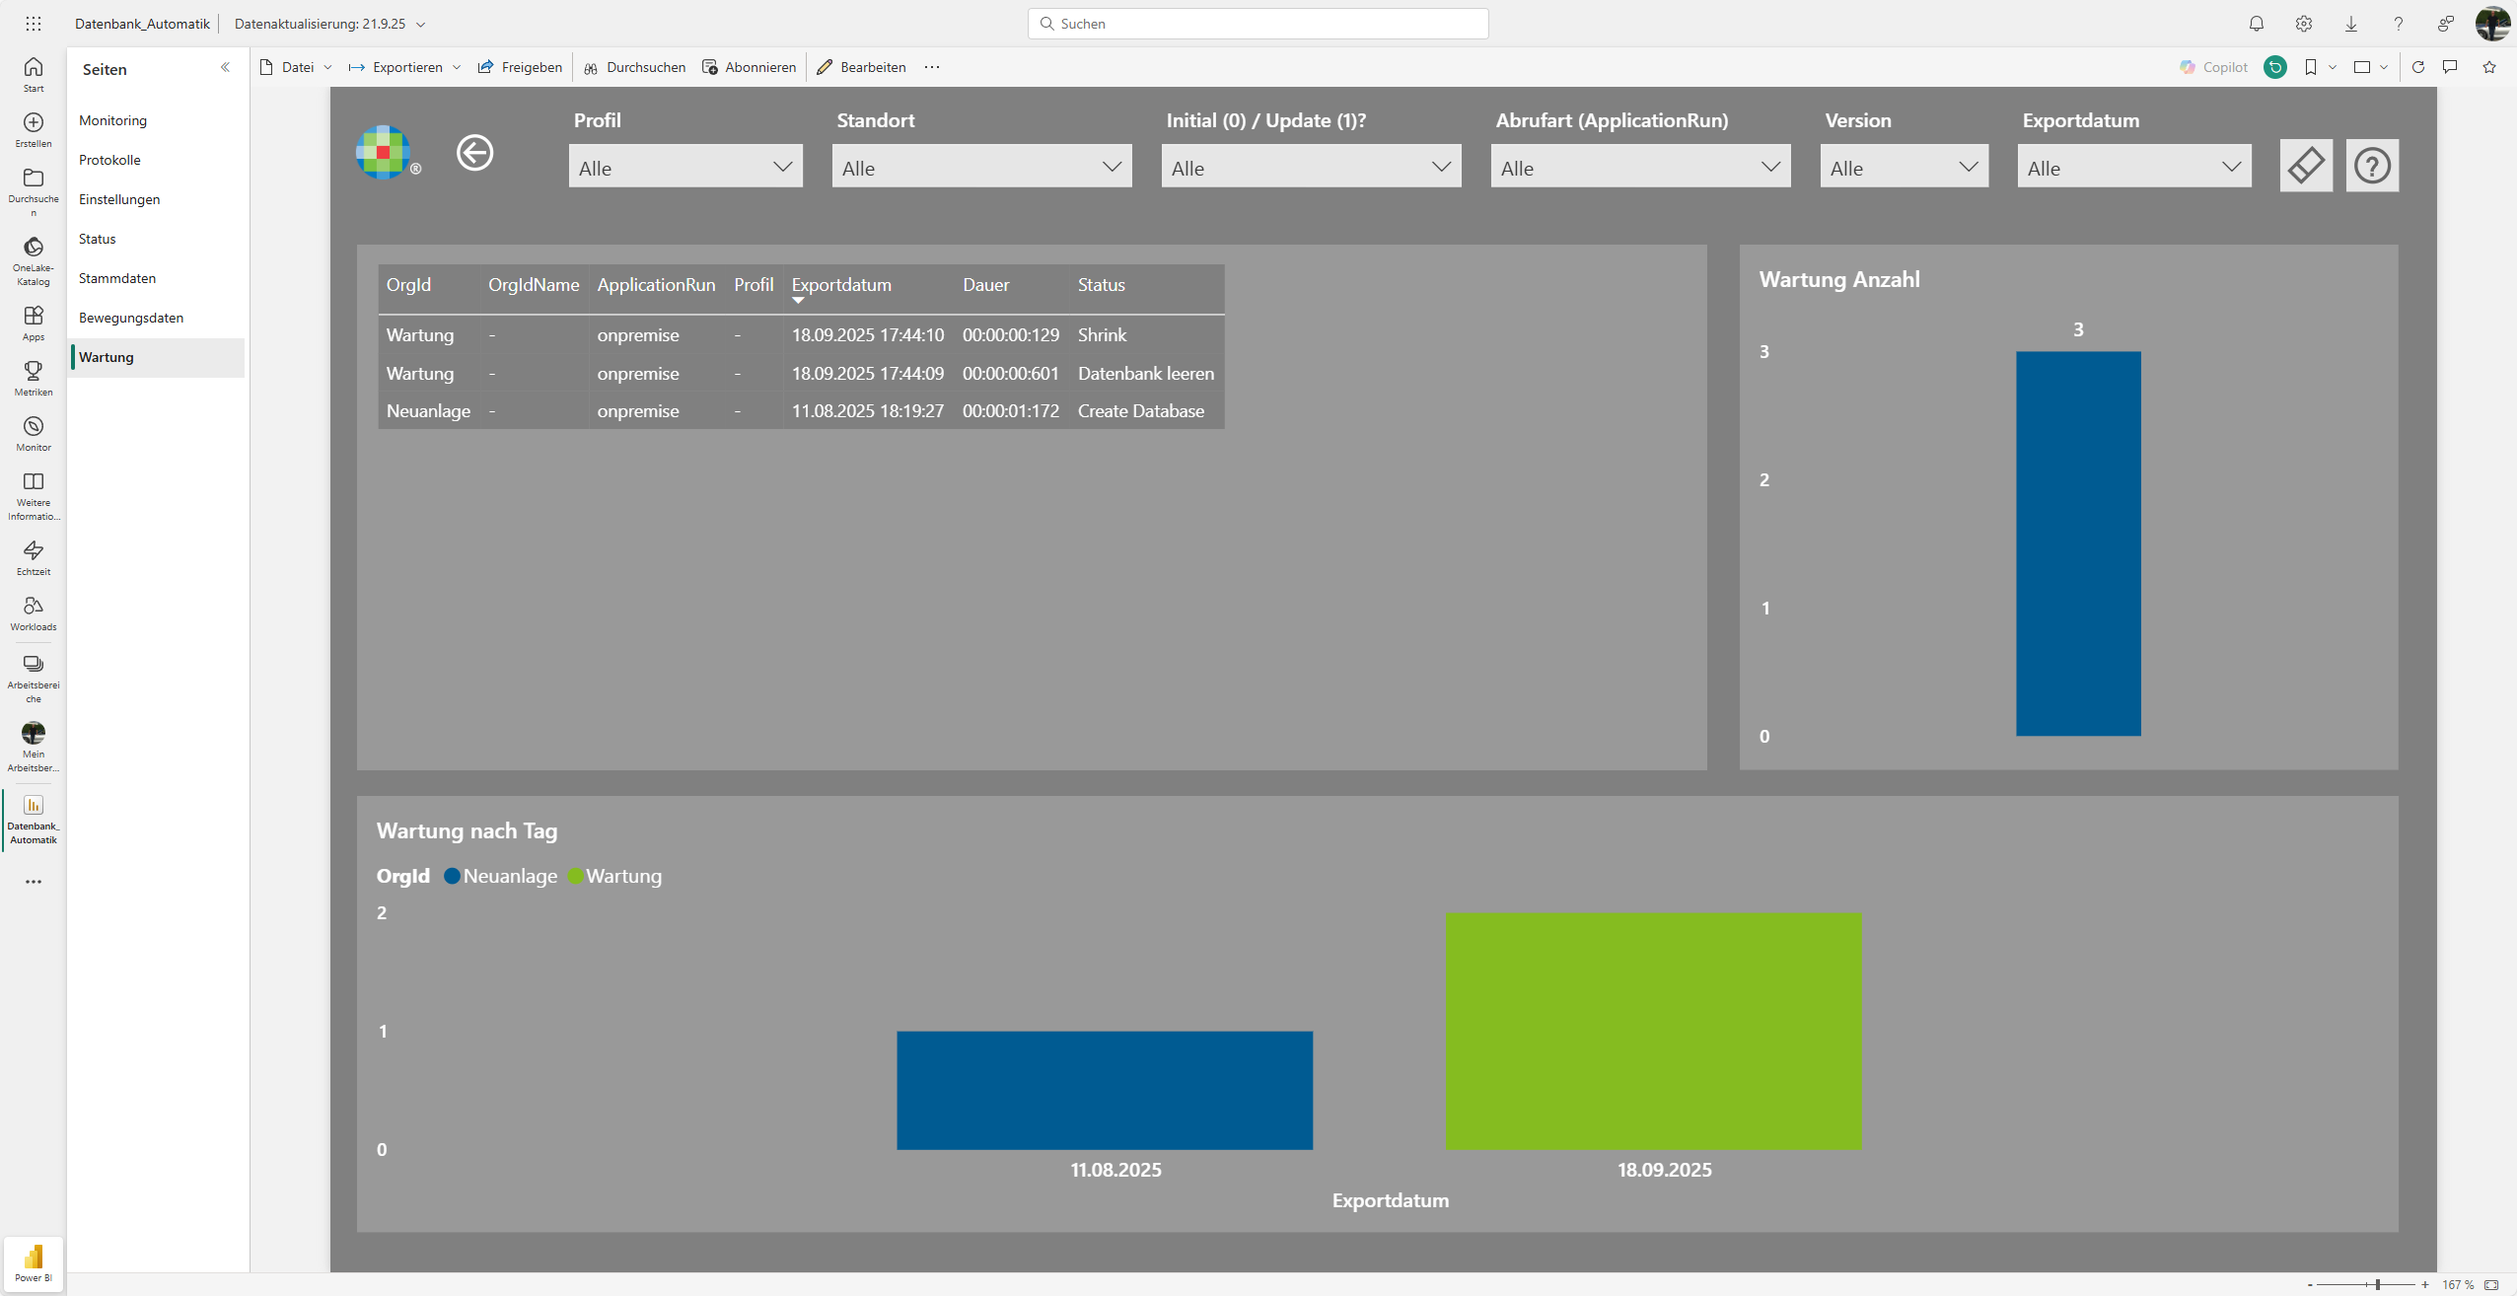Expand the Version slicer dropdown
Viewport: 2517px width, 1296px height.
[x=1904, y=167]
